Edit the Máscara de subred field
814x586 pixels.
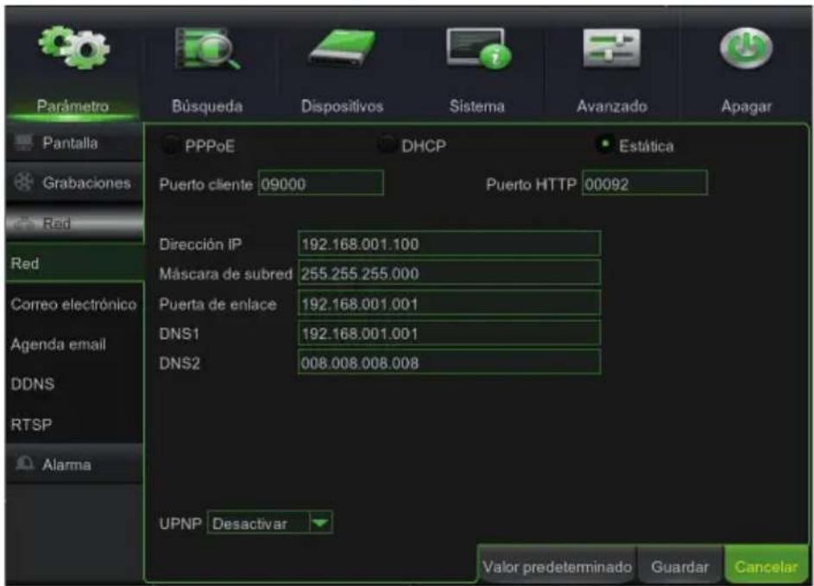click(x=449, y=273)
